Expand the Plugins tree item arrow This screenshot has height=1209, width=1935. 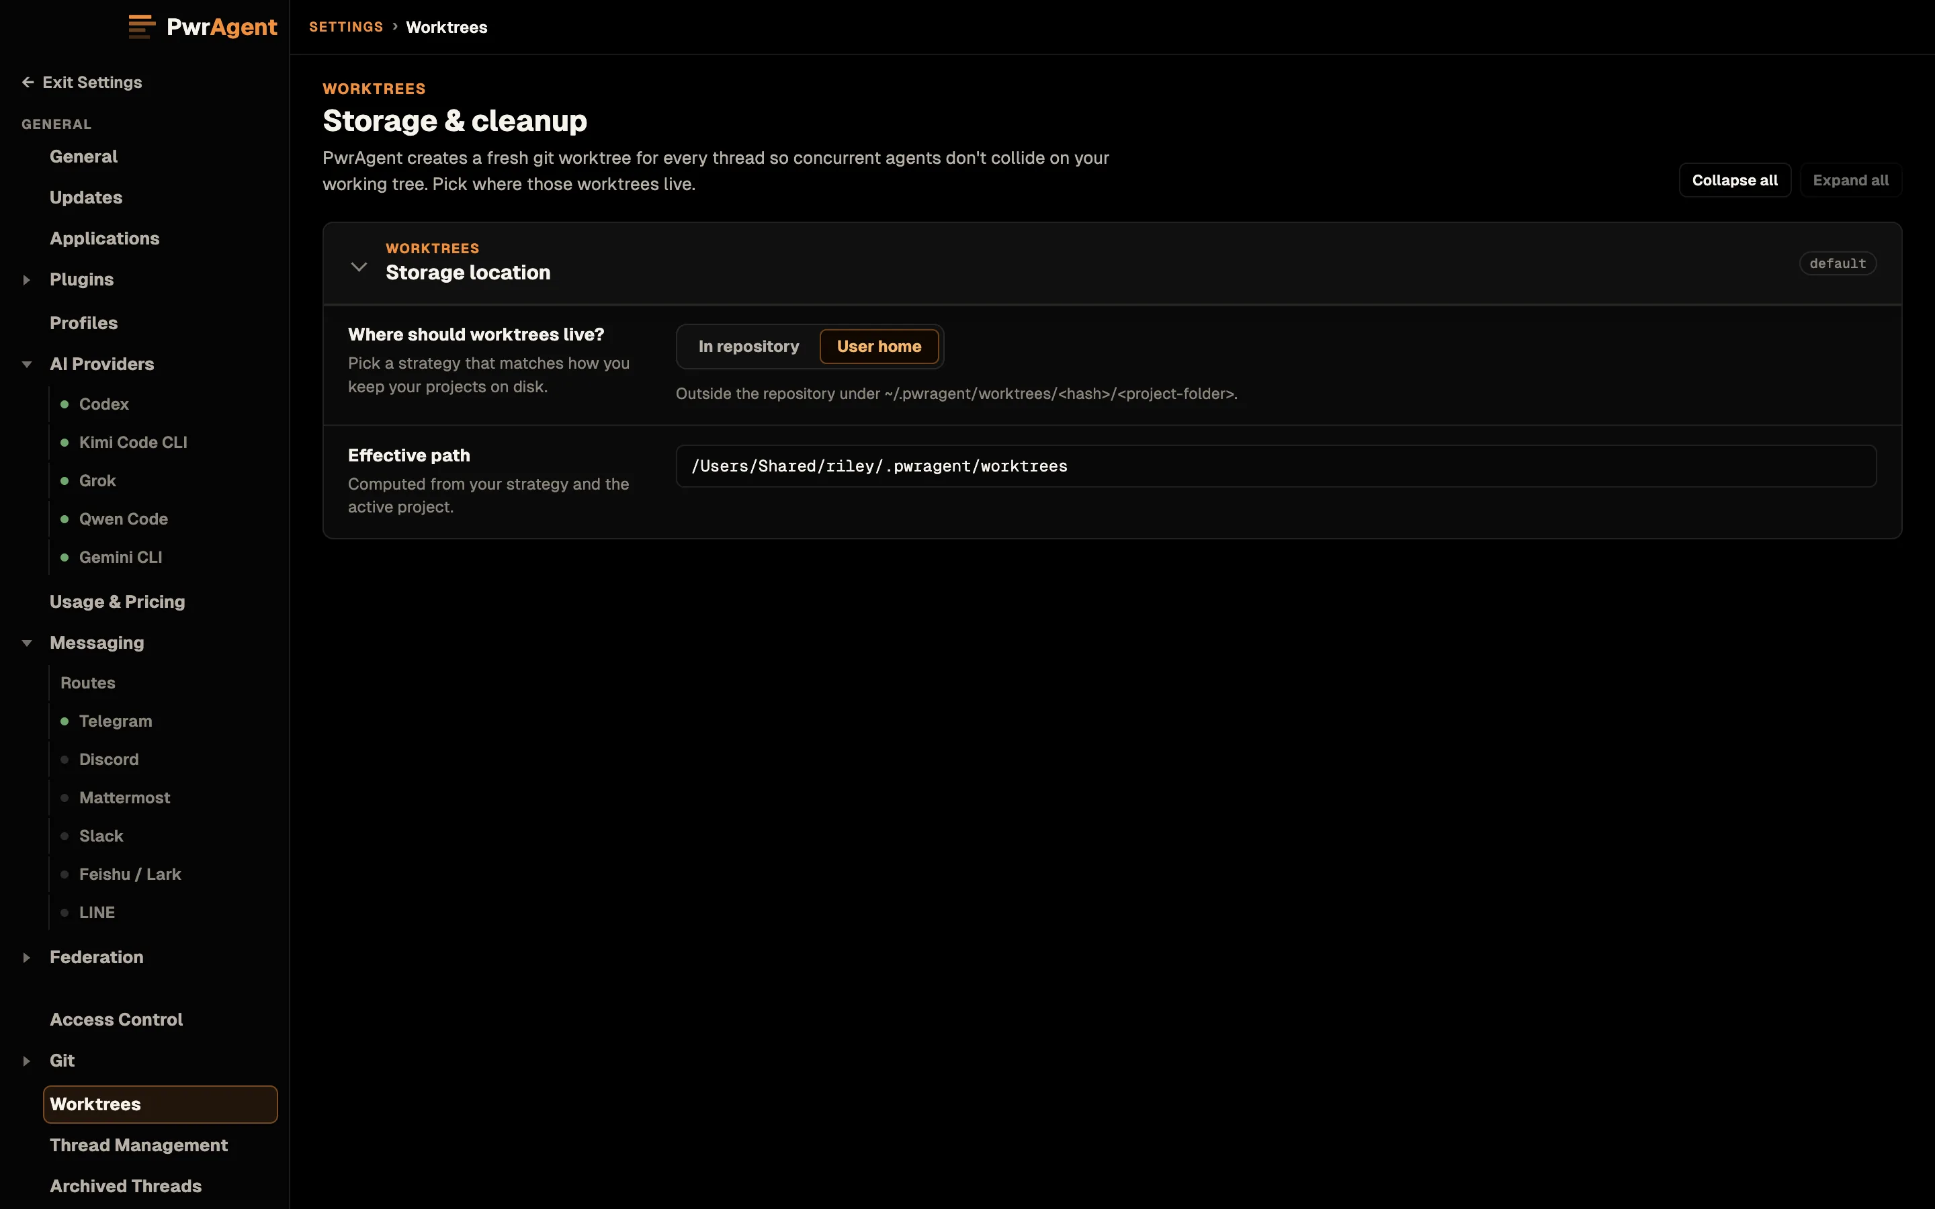click(26, 280)
